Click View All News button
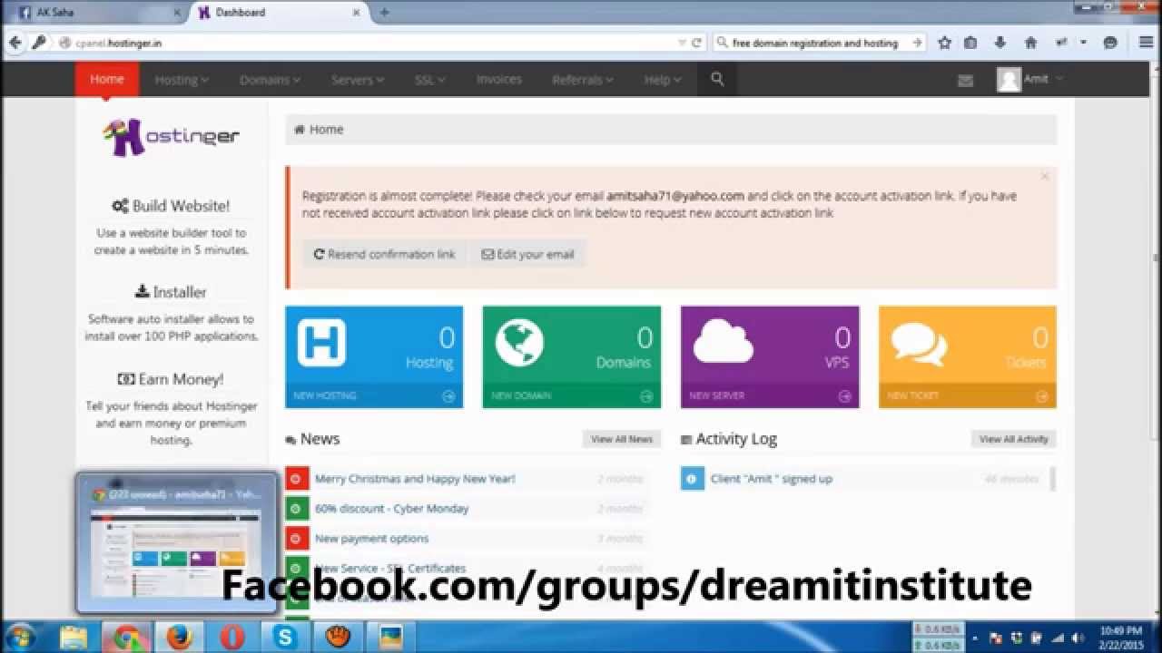The width and height of the screenshot is (1162, 653). click(x=622, y=439)
